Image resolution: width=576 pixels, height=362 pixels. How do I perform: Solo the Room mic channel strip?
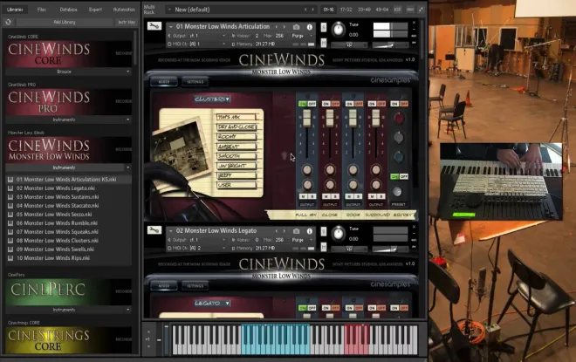point(358,197)
